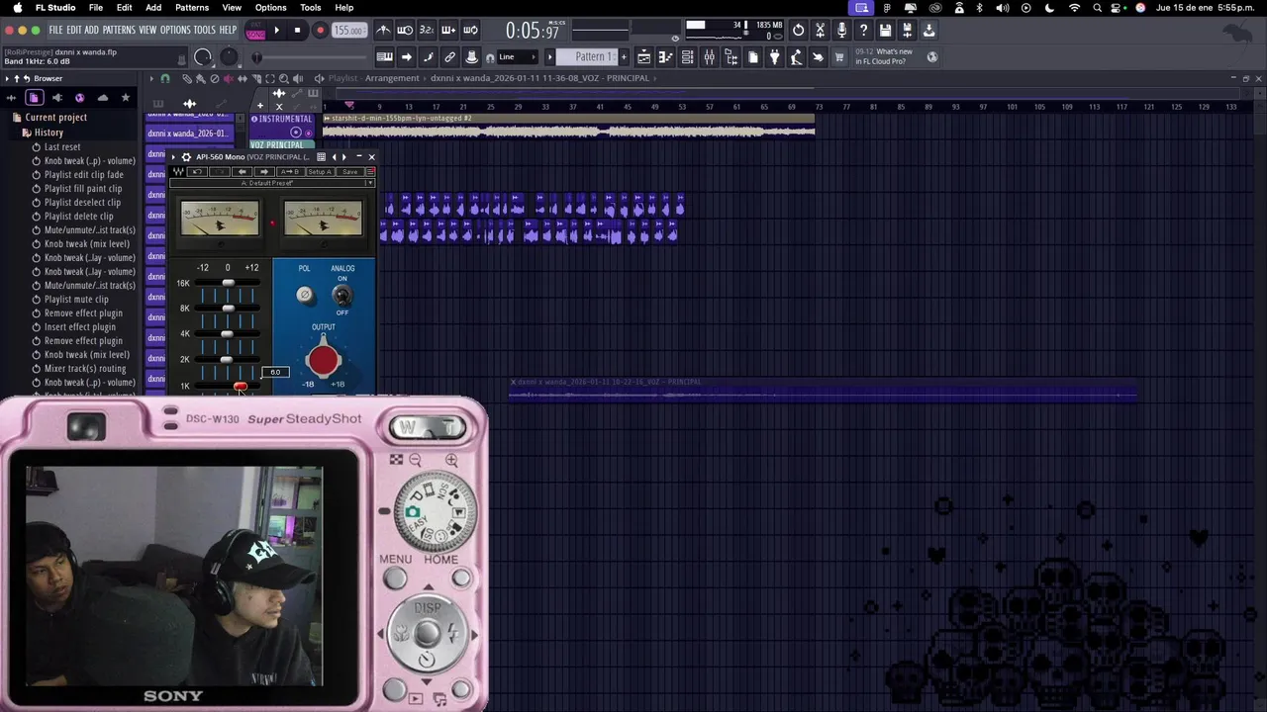The image size is (1267, 712).
Task: Stop playback with the Stop button
Action: [x=297, y=31]
